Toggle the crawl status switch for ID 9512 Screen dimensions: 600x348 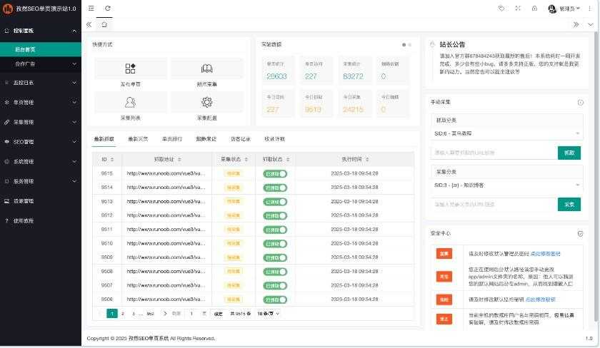tap(275, 215)
